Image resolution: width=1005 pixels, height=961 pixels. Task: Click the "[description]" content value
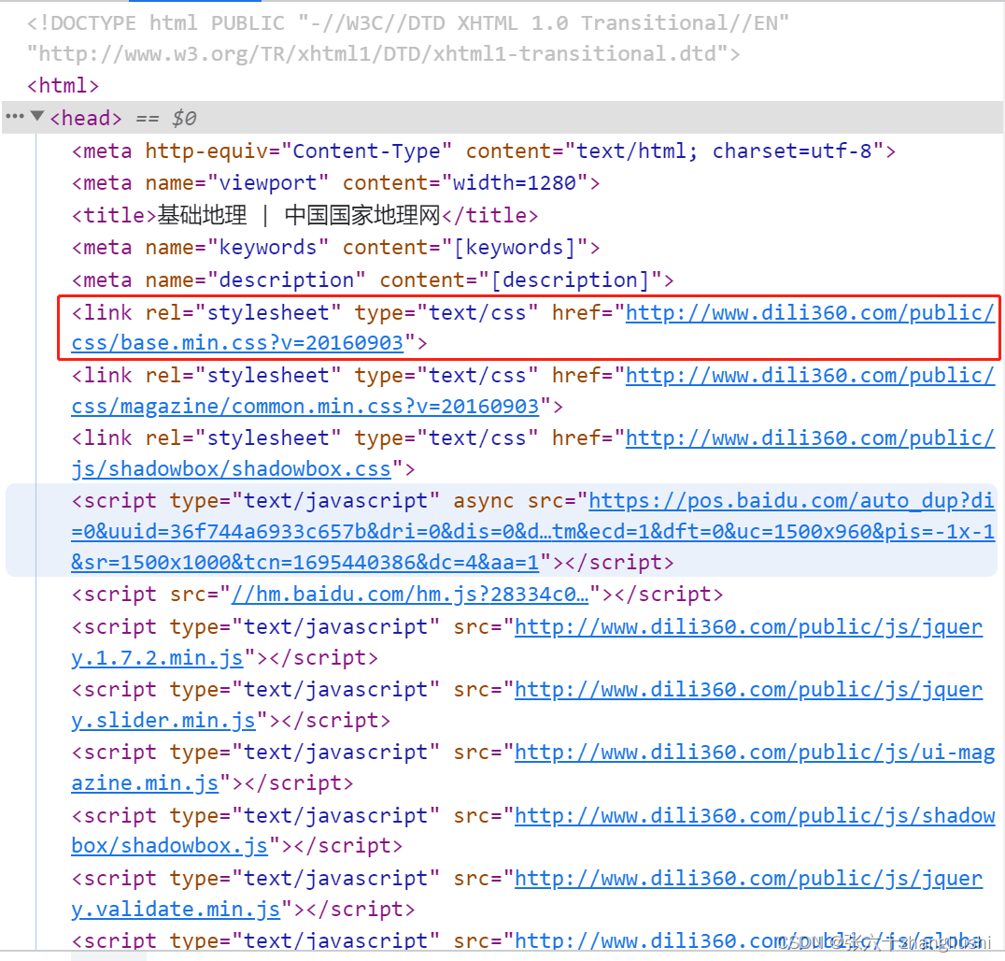click(x=570, y=280)
